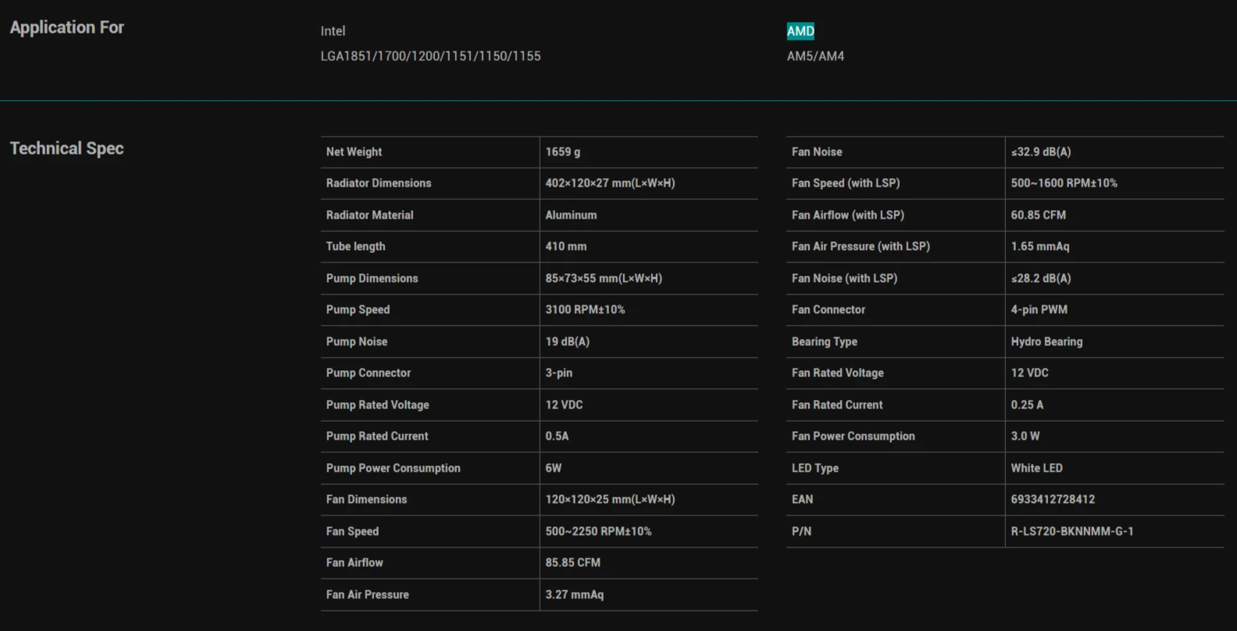Click the Pump Power Consumption label
The image size is (1237, 631).
pos(393,469)
